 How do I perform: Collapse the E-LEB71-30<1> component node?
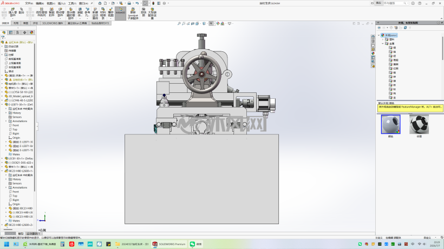[2, 104]
